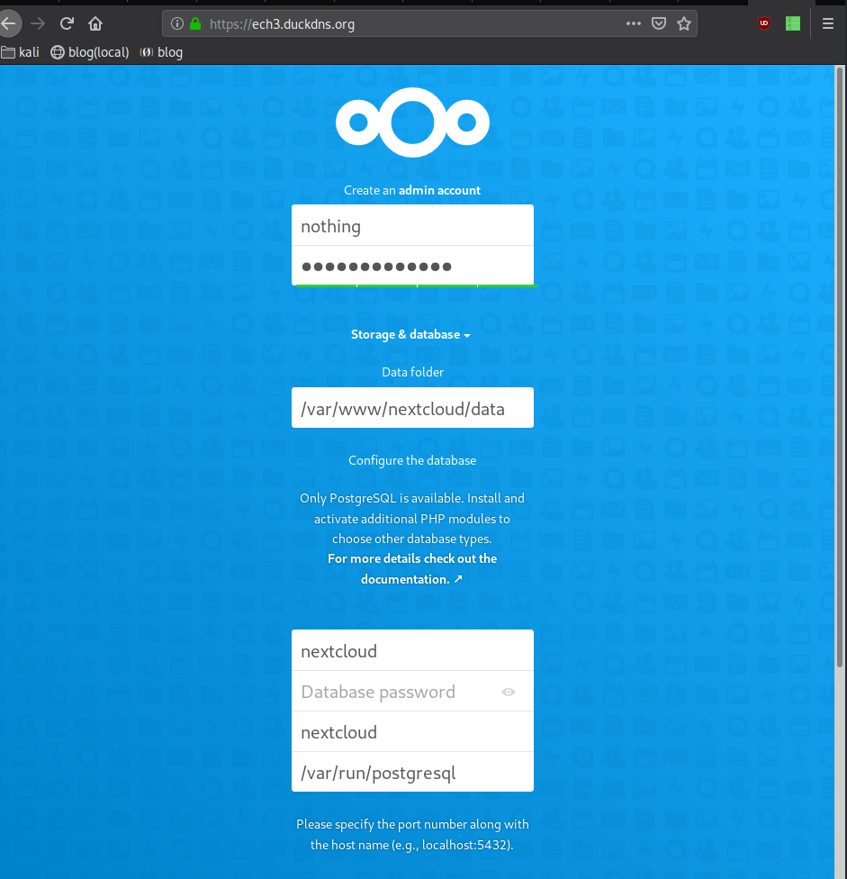Image resolution: width=847 pixels, height=879 pixels.
Task: Focus the admin username field containing nothing
Action: coord(412,225)
